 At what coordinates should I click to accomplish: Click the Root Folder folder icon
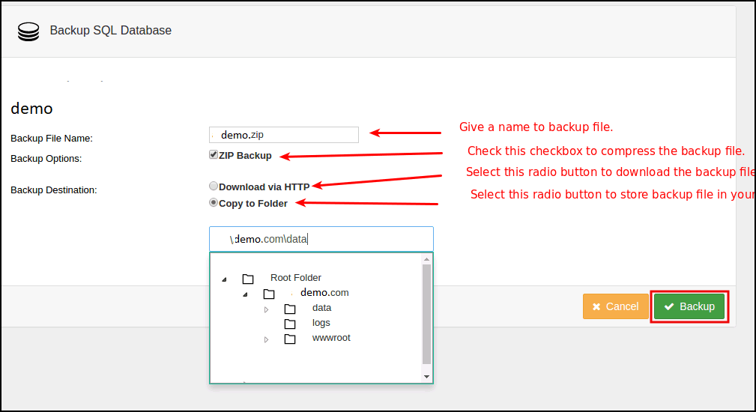pos(248,279)
